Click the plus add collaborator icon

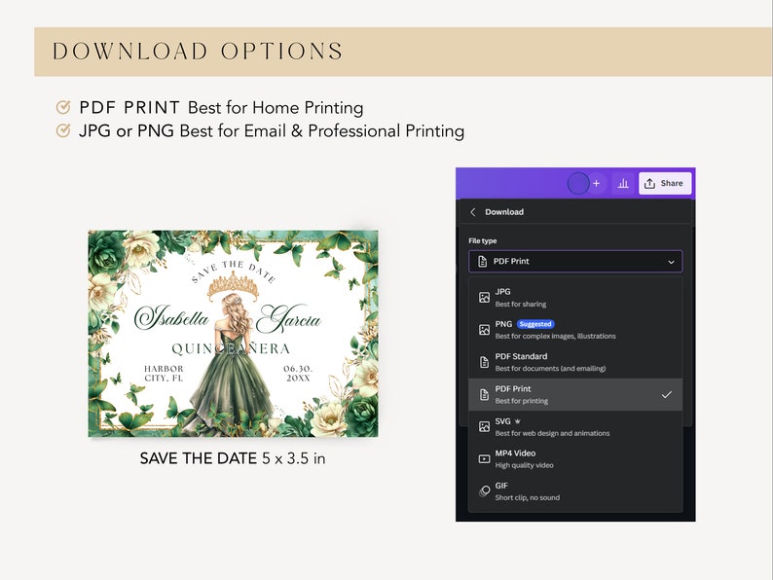pyautogui.click(x=596, y=183)
